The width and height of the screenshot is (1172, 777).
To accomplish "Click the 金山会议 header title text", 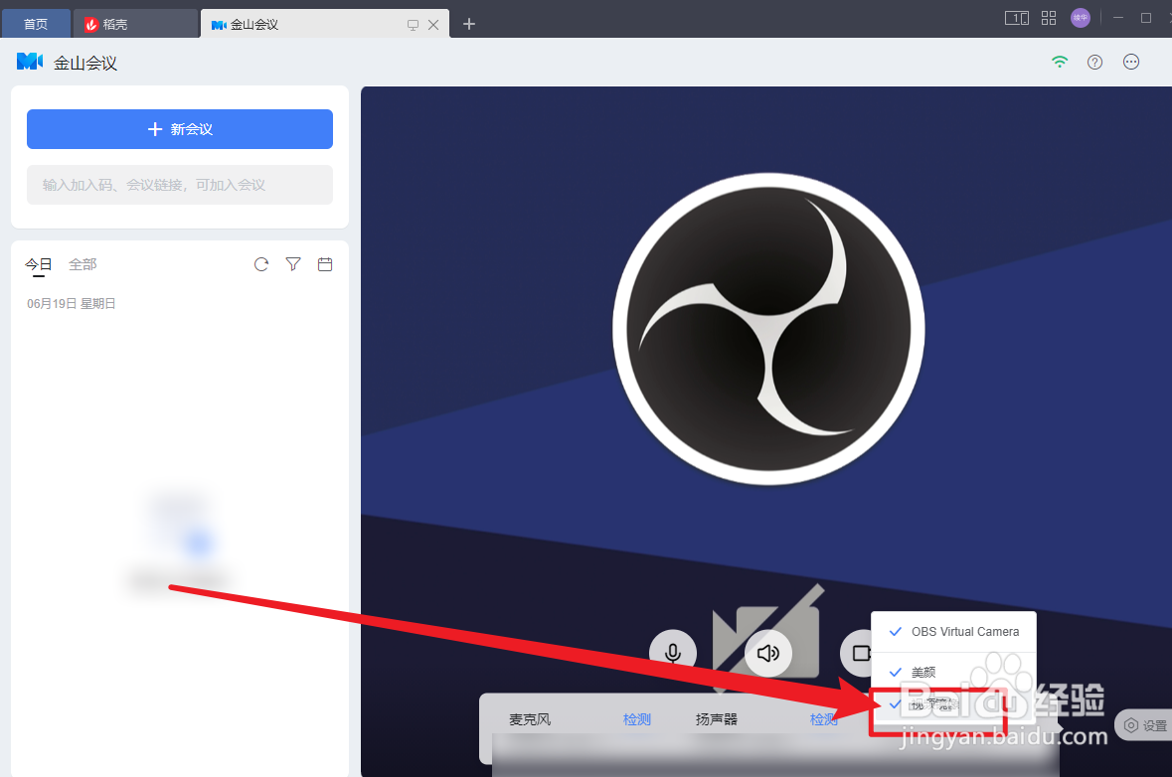I will [x=85, y=63].
